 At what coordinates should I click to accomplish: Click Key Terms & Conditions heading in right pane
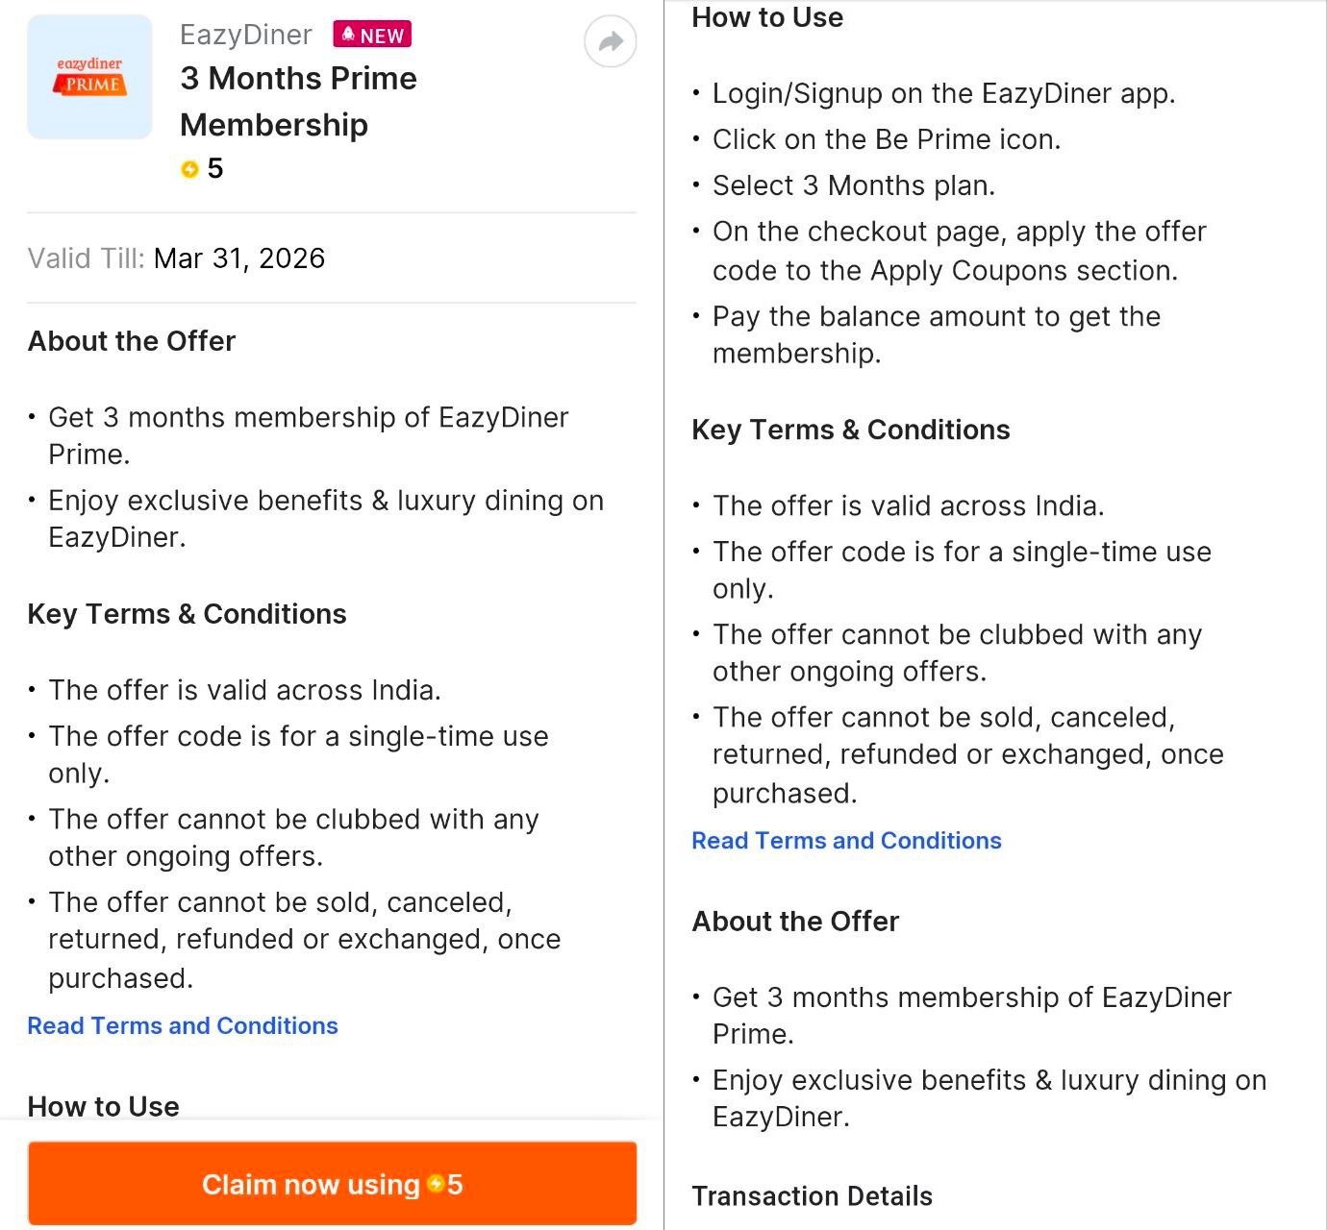851,430
